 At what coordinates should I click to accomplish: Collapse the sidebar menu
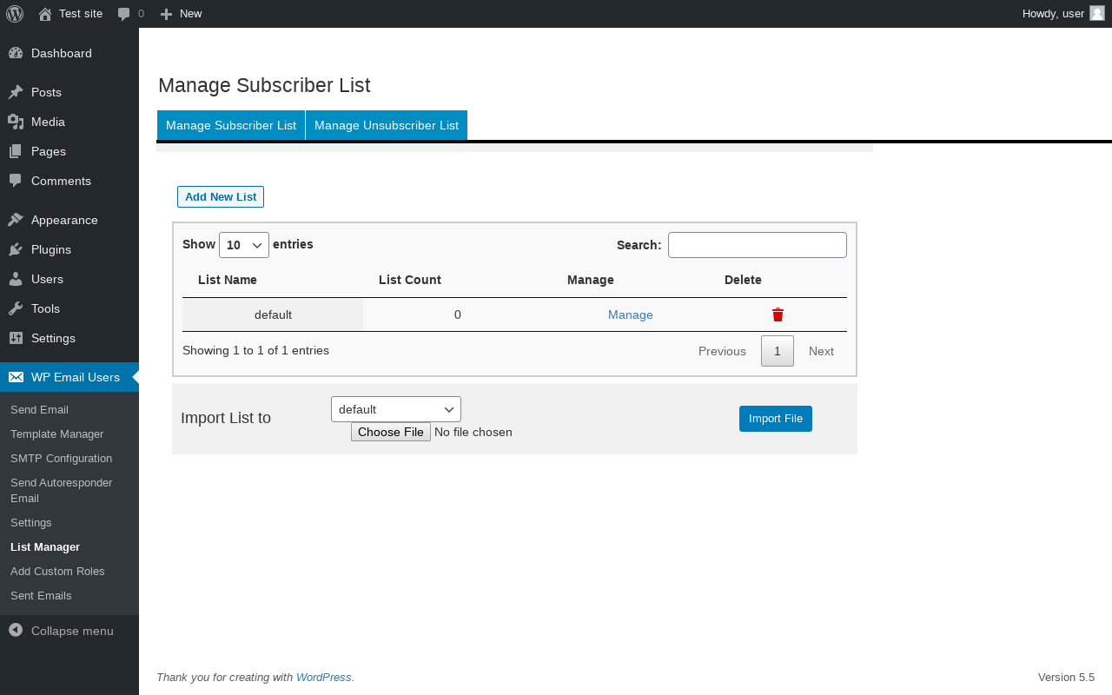point(71,631)
